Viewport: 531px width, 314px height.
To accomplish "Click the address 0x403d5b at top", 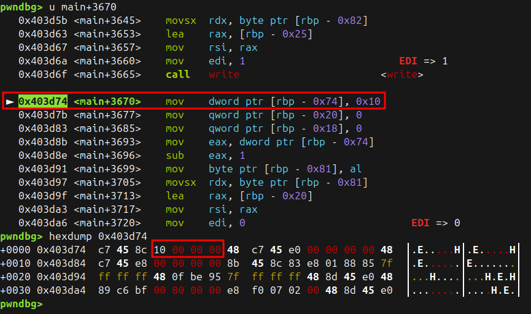I will click(x=43, y=20).
